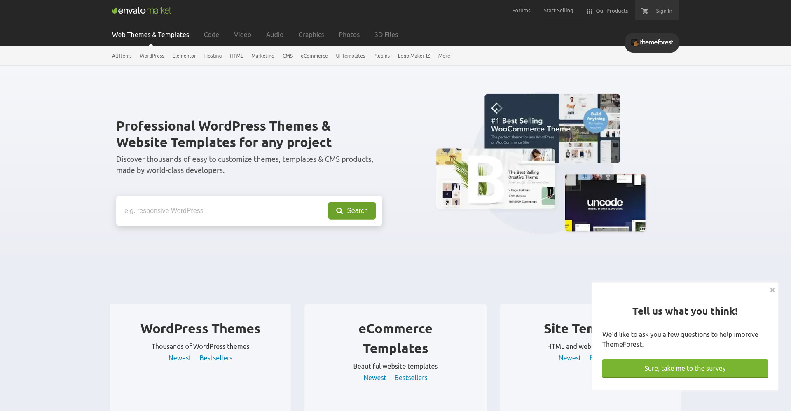Open Bestsellers under eCommerce Templates
The image size is (791, 411).
coord(411,378)
